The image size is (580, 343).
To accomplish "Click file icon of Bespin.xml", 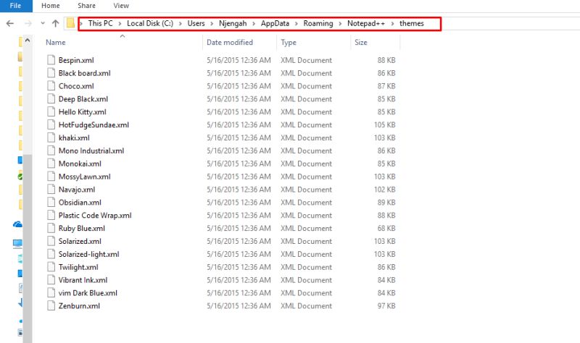I will tap(51, 60).
